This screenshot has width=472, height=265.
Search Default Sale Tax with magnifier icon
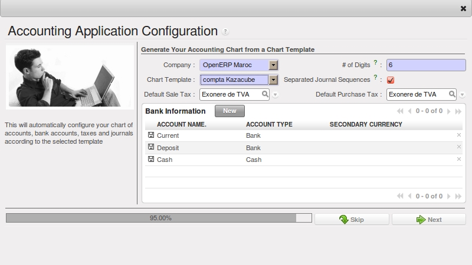tap(265, 94)
